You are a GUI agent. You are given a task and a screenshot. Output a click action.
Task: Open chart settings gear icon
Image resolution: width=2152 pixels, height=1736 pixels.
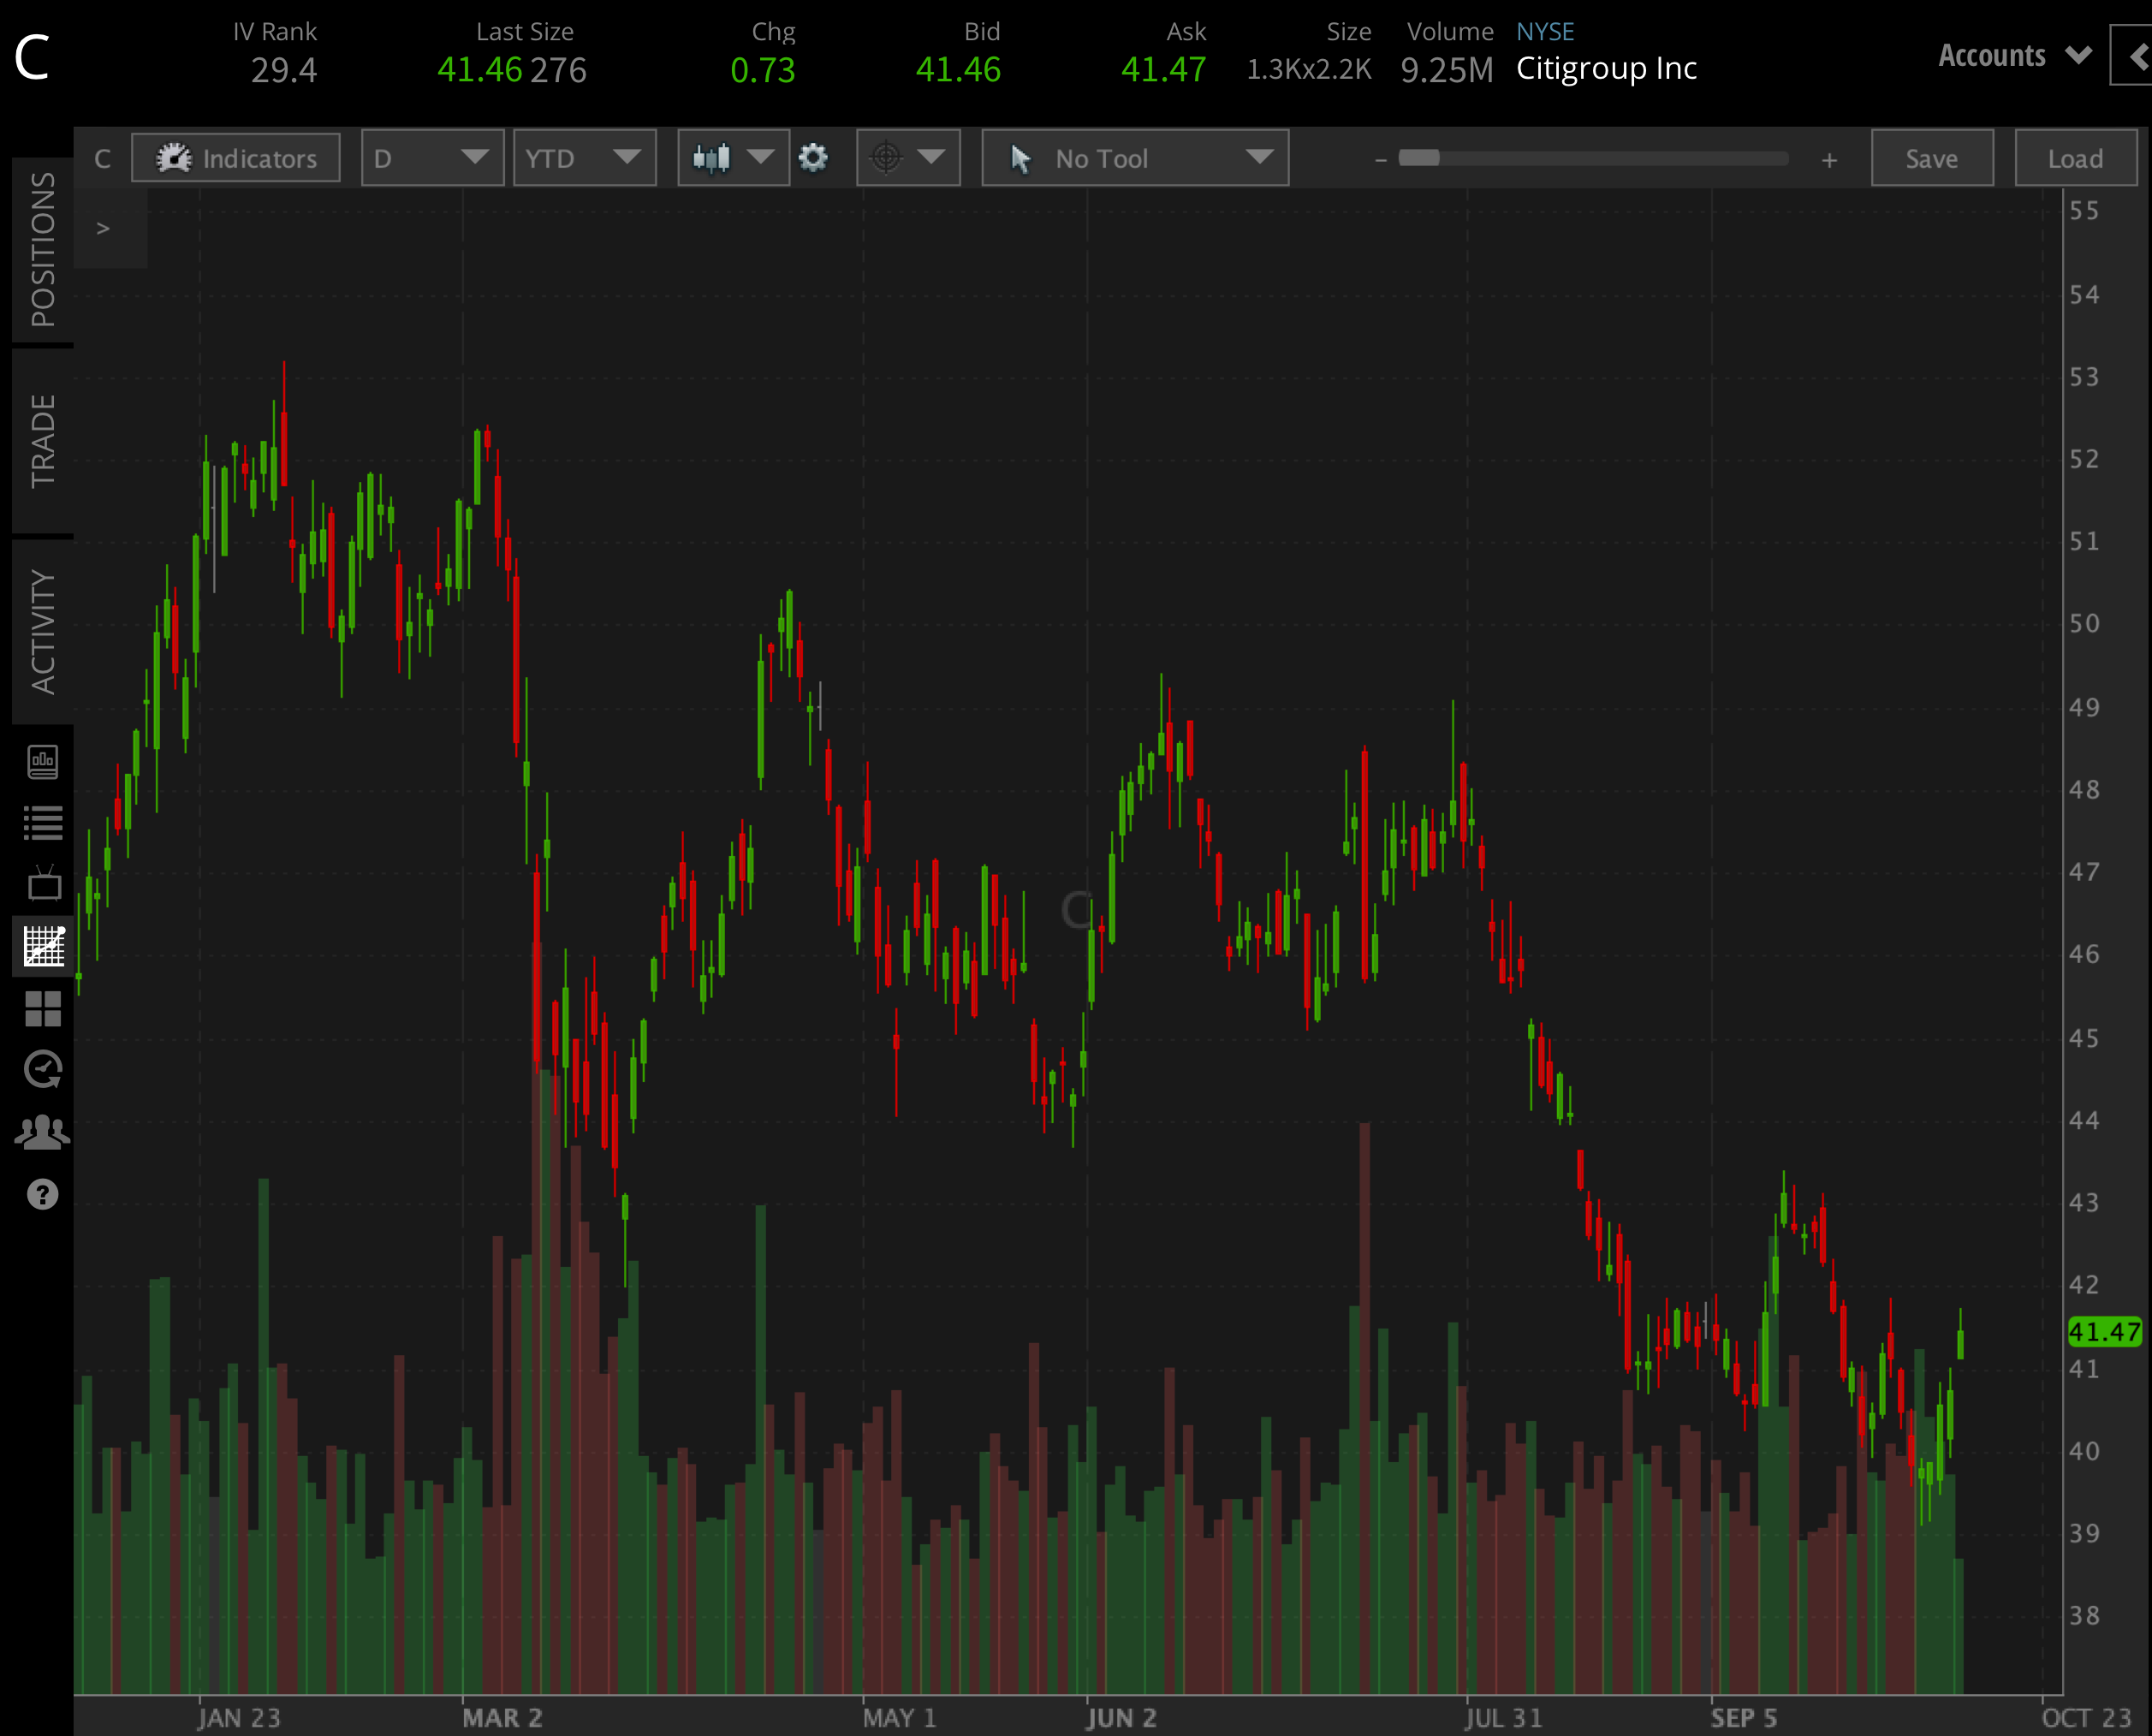(813, 158)
